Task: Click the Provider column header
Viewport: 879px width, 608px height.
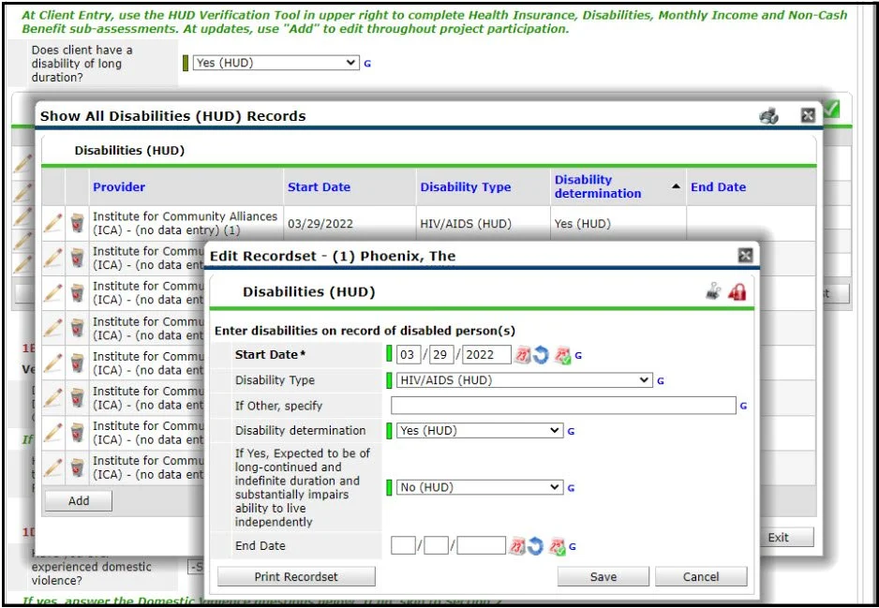Action: (x=119, y=186)
